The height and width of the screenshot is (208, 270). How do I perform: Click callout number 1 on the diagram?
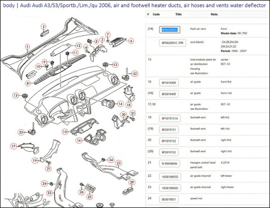click(x=27, y=46)
